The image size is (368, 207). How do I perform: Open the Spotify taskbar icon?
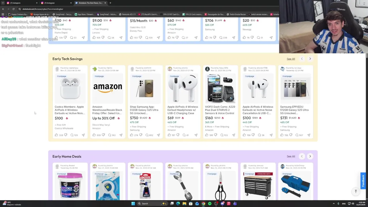coord(210,204)
